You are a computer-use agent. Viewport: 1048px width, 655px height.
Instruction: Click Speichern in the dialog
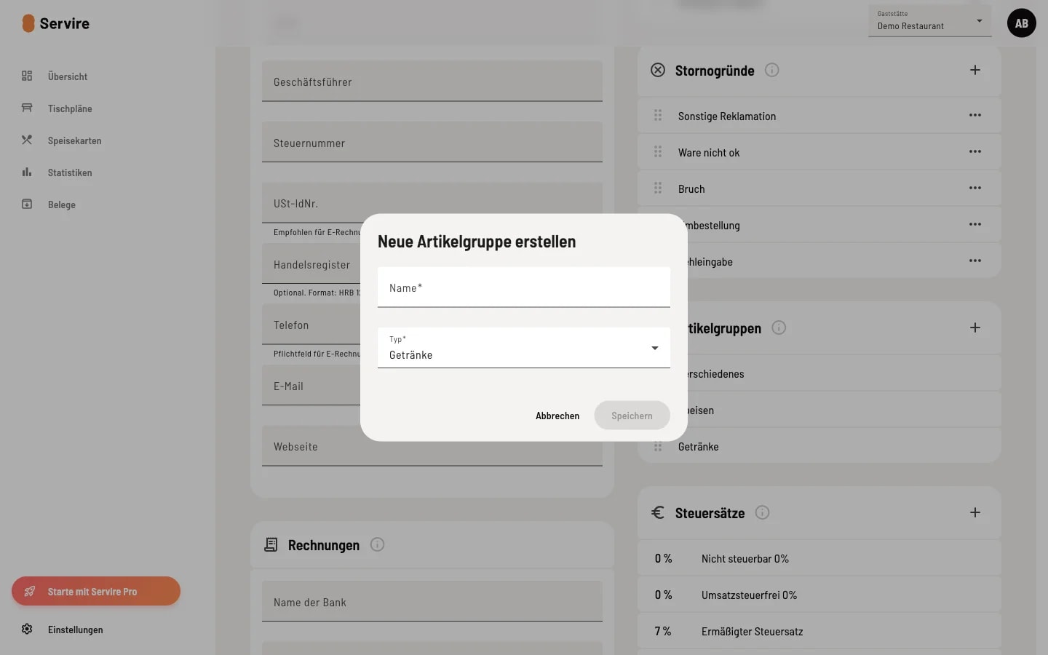(x=632, y=416)
